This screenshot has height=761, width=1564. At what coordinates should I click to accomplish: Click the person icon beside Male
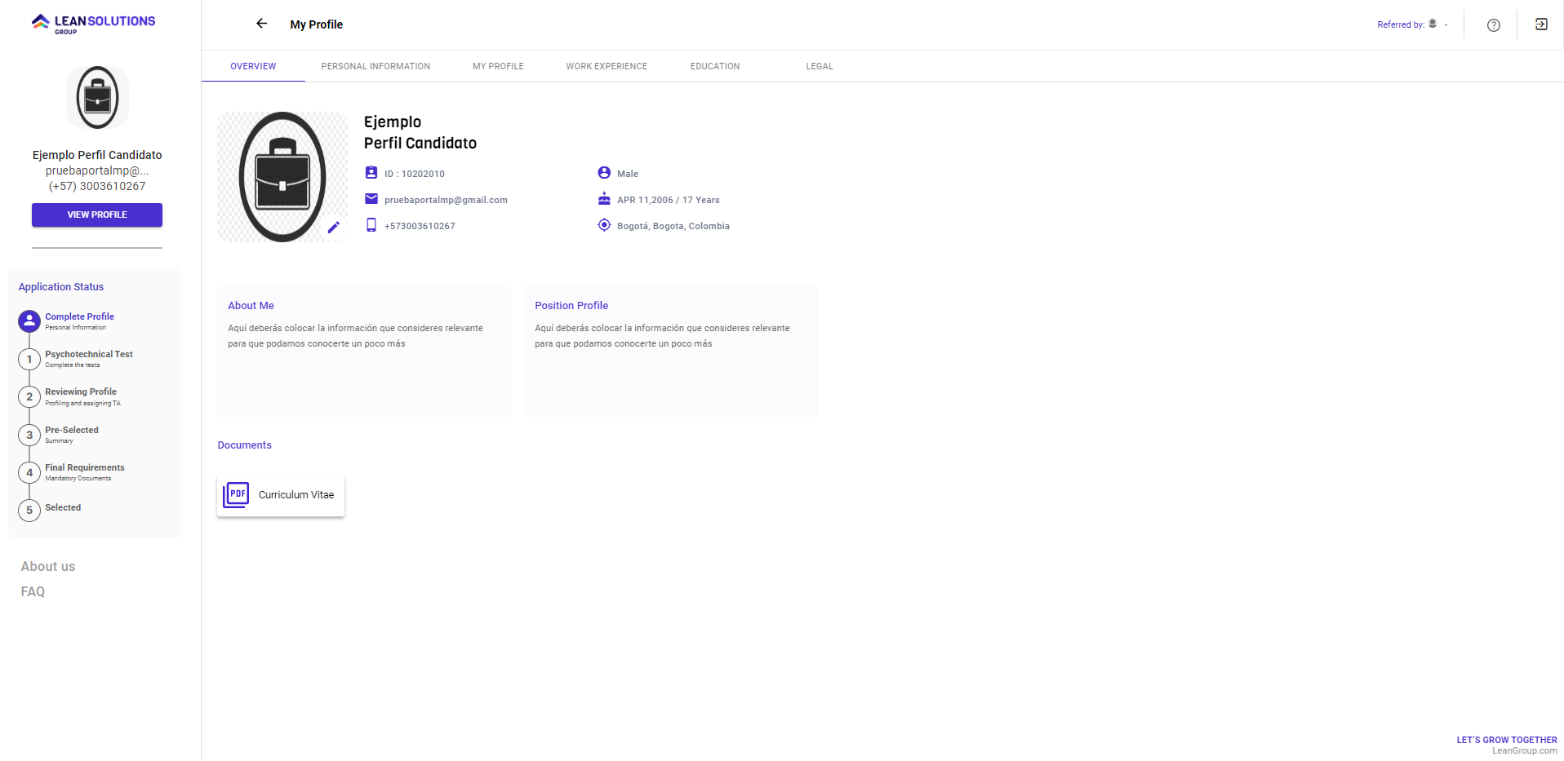coord(604,173)
